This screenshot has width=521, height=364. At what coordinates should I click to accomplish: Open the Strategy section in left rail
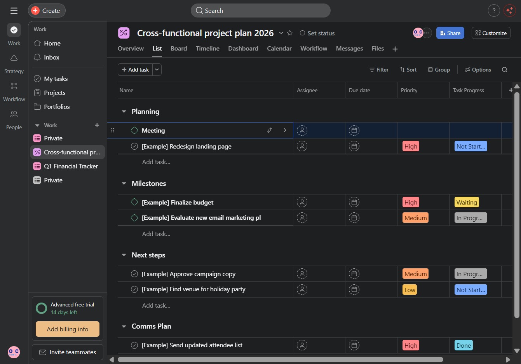coord(14,64)
